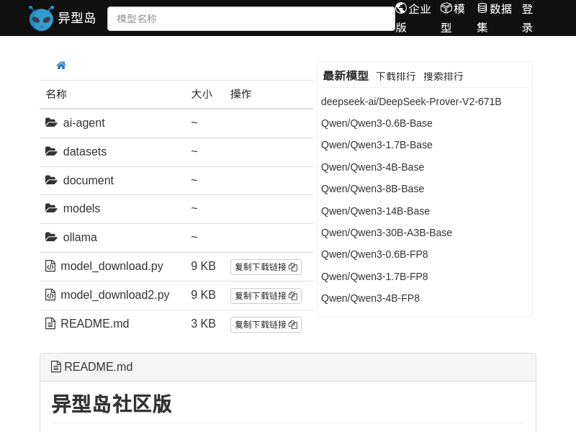Open the datasets folder
The height and width of the screenshot is (432, 576).
pos(84,152)
